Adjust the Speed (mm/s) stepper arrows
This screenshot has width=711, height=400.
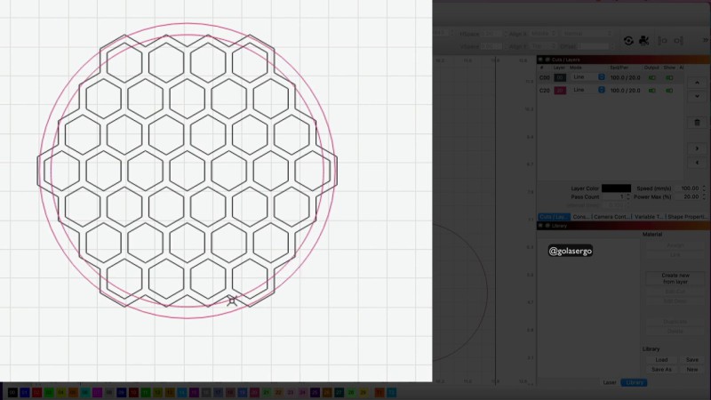(x=704, y=188)
